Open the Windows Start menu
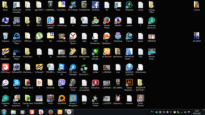 point(4,112)
